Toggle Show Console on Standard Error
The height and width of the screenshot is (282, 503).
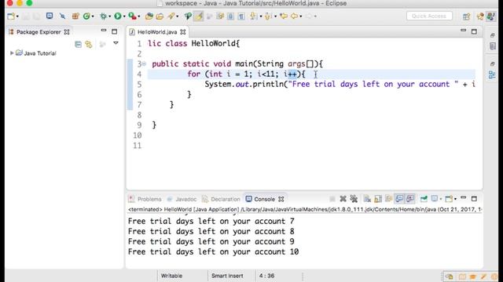pyautogui.click(x=410, y=199)
